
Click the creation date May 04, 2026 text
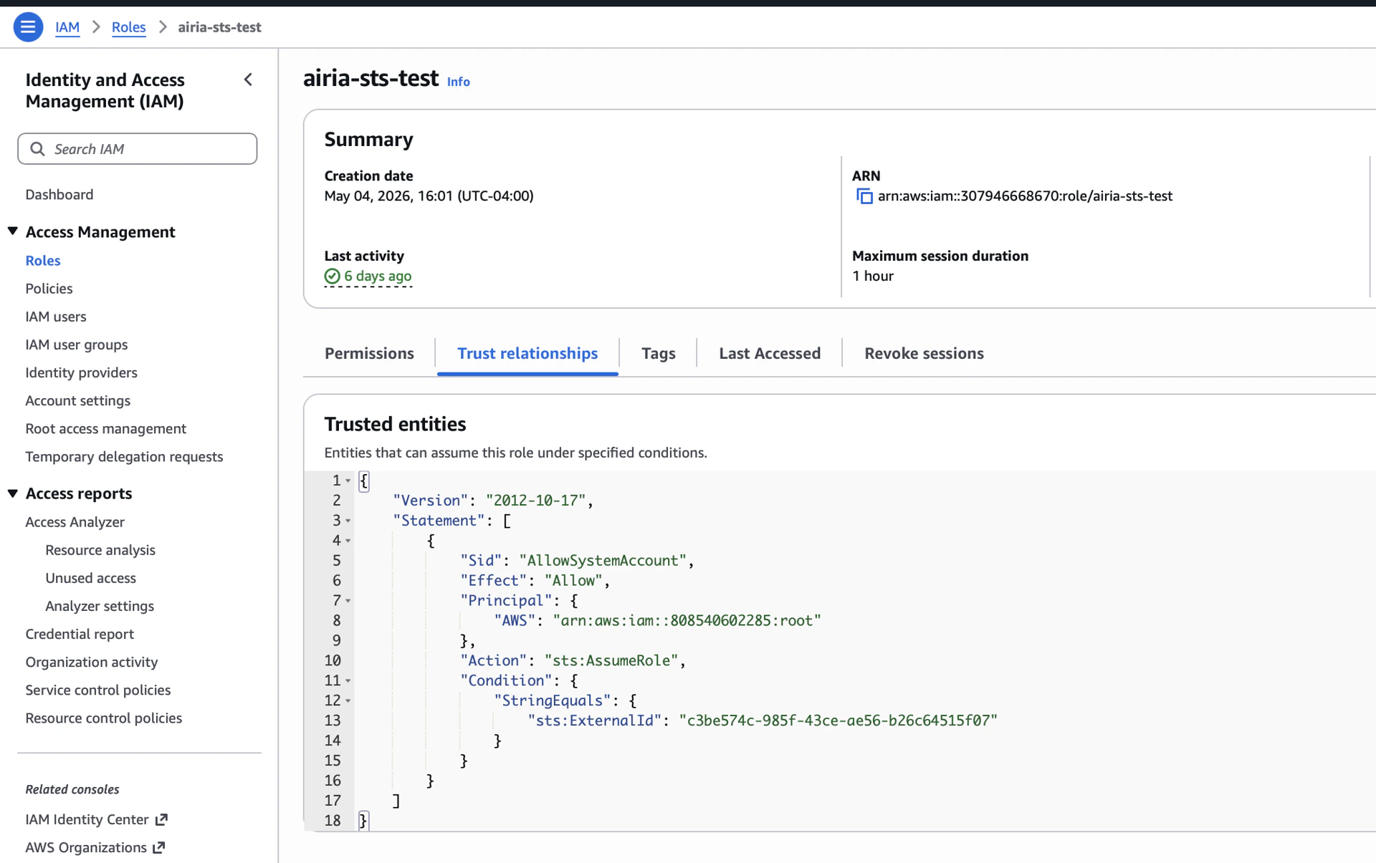[429, 196]
